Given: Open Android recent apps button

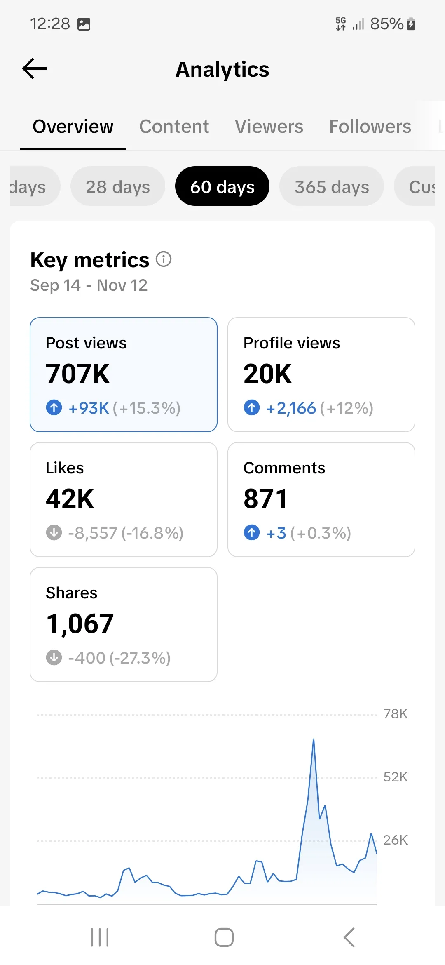Looking at the screenshot, I should coord(100,937).
